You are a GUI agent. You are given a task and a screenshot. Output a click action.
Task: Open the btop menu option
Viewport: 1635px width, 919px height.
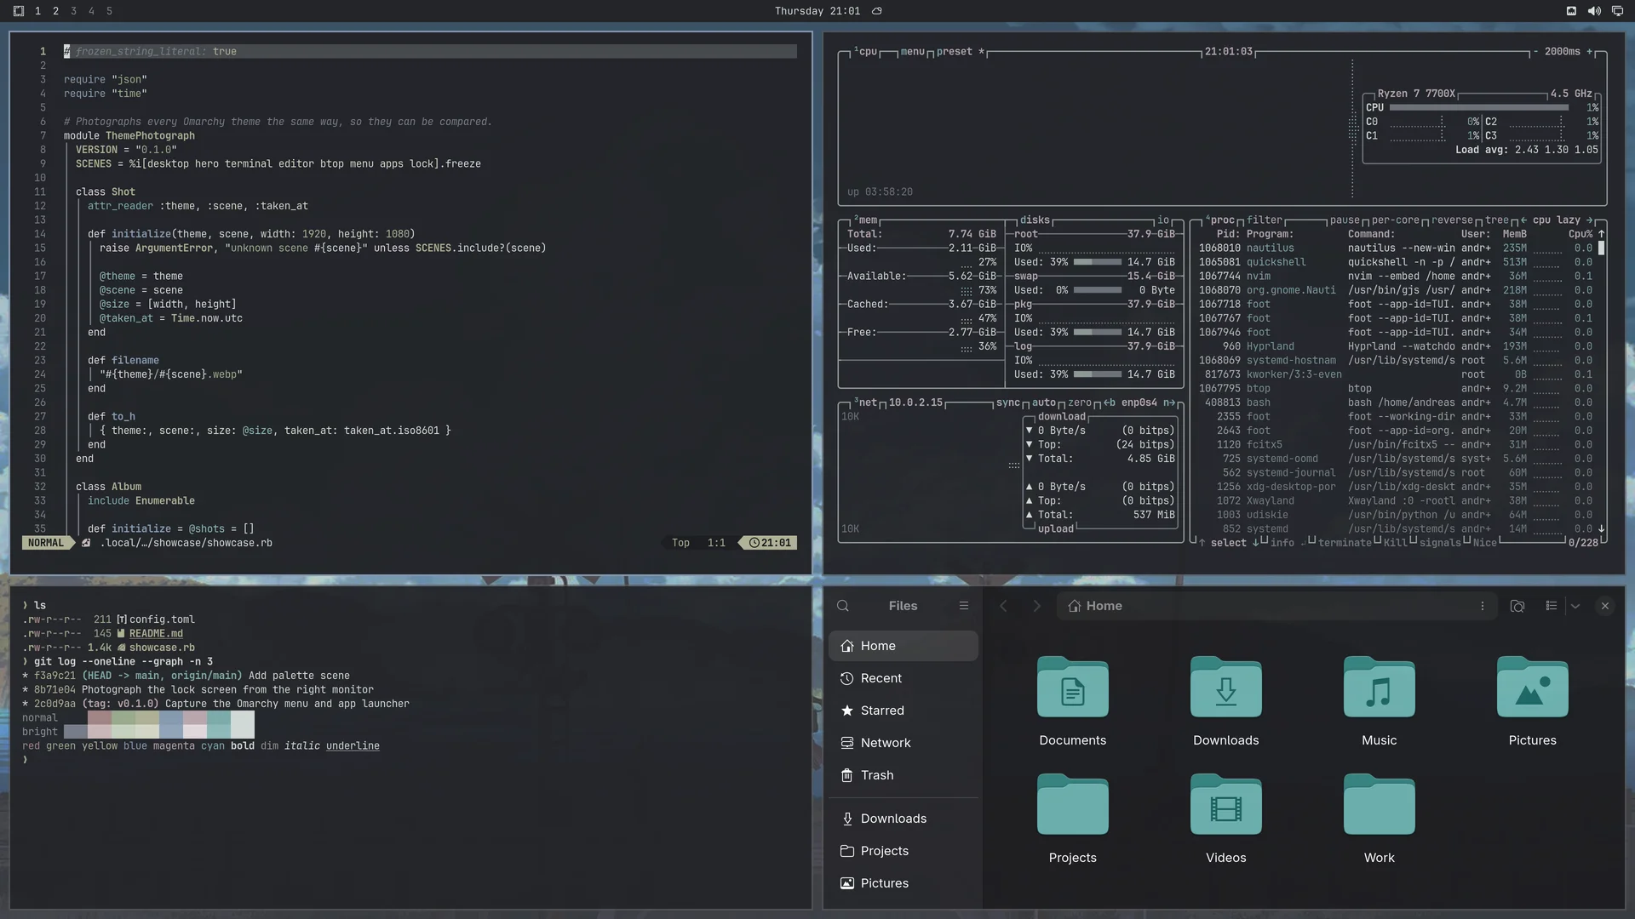point(912,52)
